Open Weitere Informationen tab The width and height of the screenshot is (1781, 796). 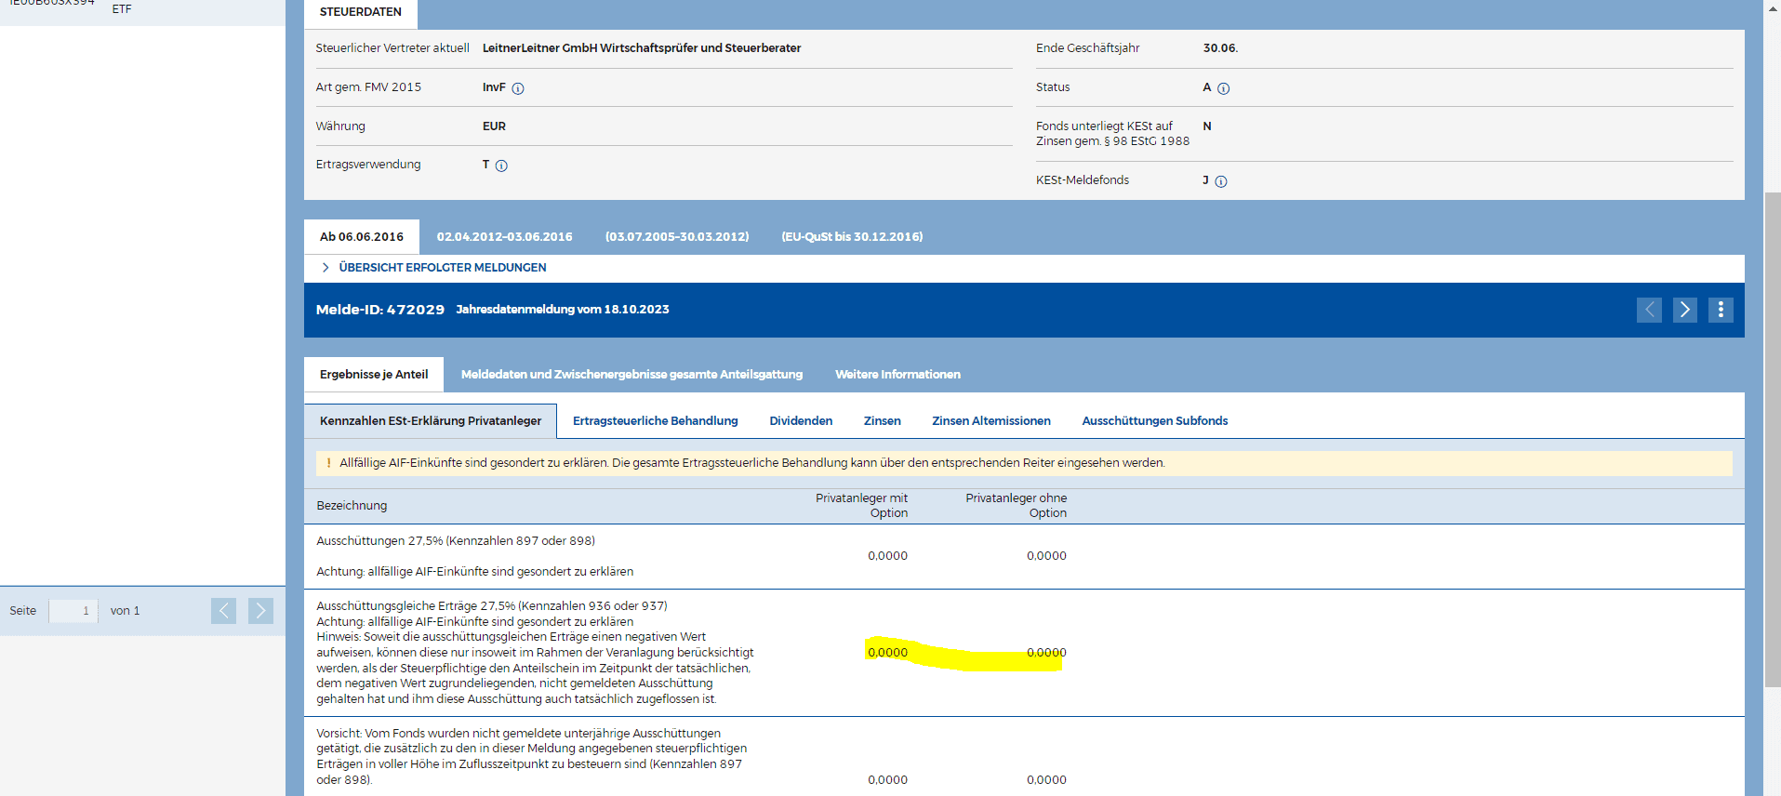[897, 375]
